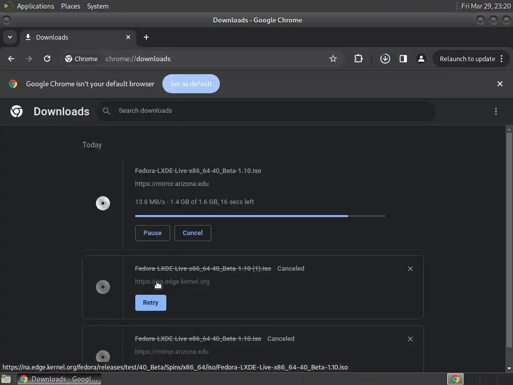Screen dimensions: 513x385
Task: Click the Today date heading
Action: click(92, 145)
